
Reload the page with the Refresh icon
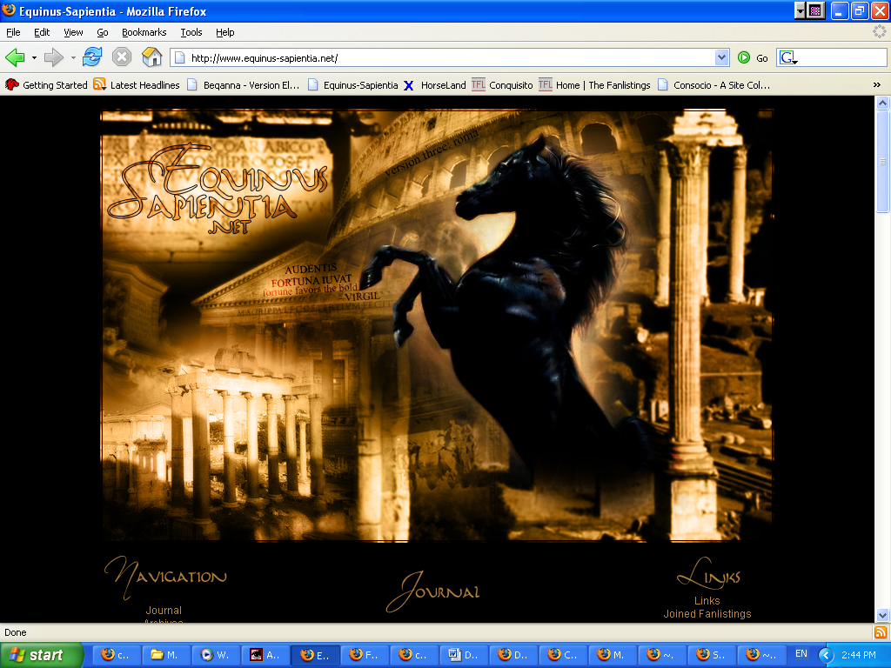coord(92,57)
